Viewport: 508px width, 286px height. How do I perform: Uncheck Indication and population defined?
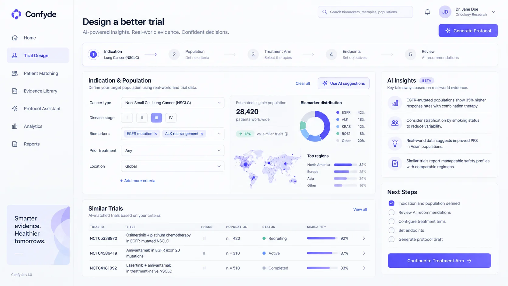pyautogui.click(x=391, y=203)
